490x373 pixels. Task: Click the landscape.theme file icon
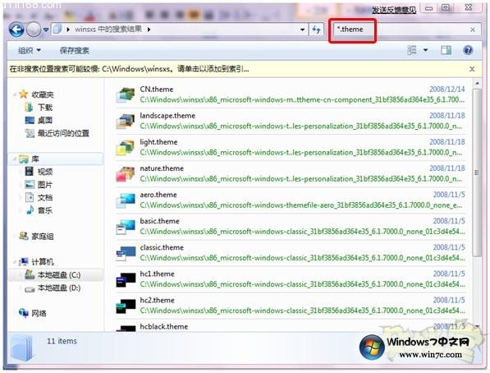[x=126, y=122]
